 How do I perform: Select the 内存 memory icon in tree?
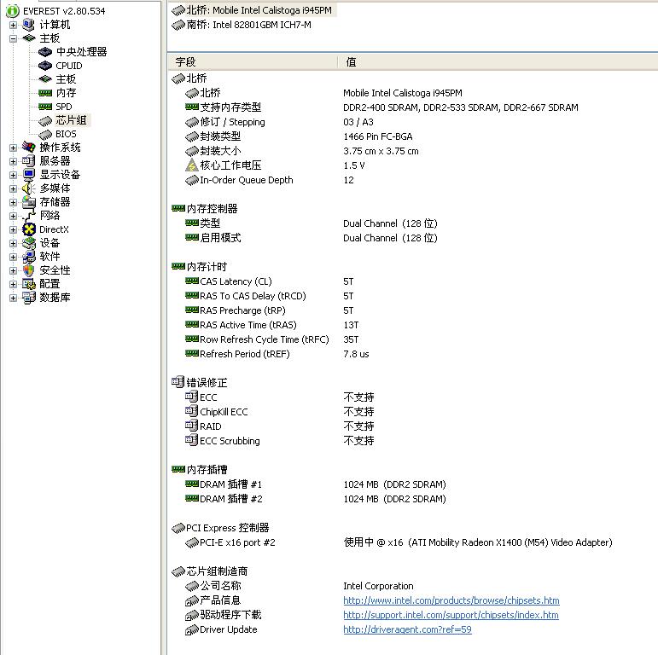pyautogui.click(x=45, y=93)
